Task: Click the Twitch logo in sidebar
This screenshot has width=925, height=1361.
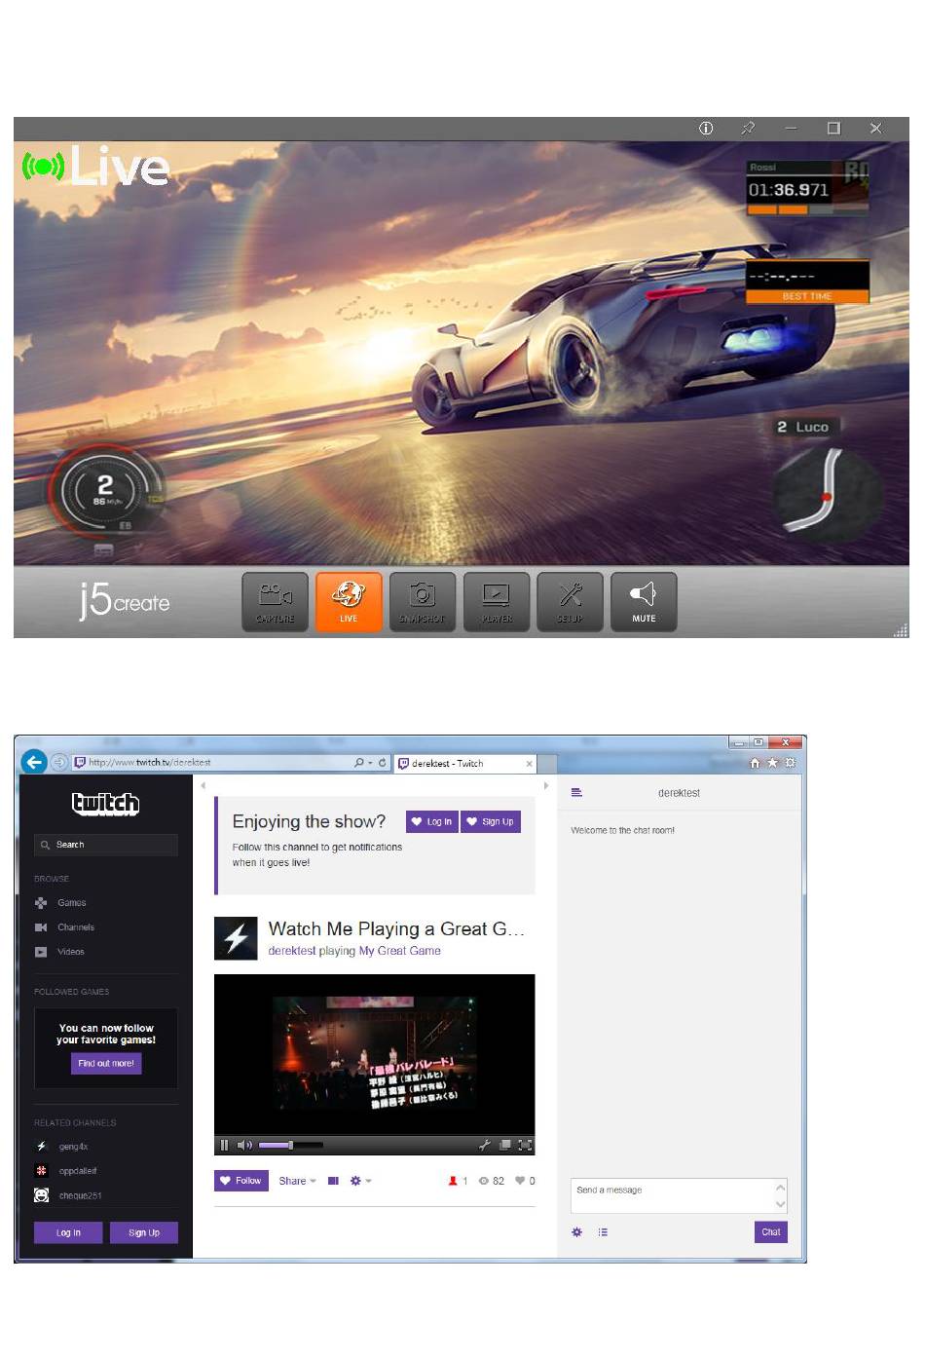Action: point(105,804)
